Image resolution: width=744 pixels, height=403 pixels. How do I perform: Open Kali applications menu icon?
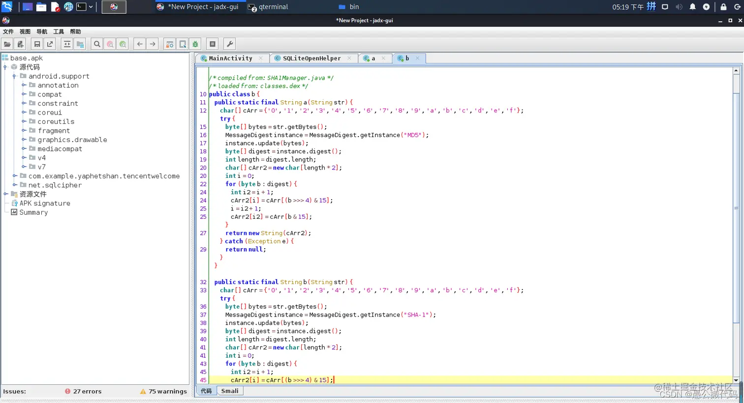(x=7, y=7)
